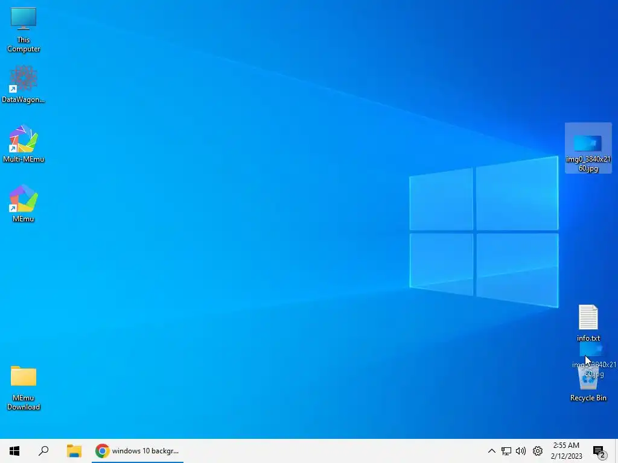Open the volume speaker tray icon
Viewport: 618px width, 463px height.
[x=521, y=451]
